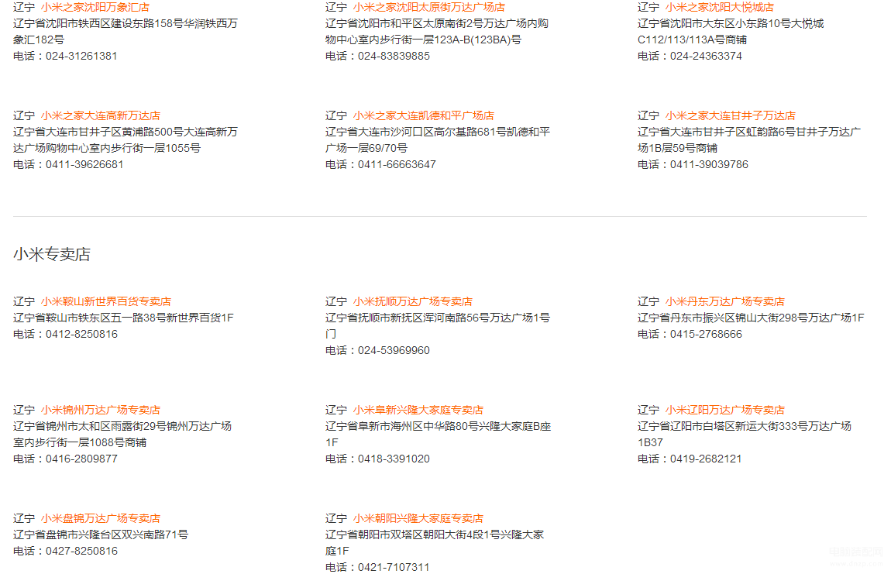Click the phone number 024-53969960
The image size is (891, 574).
(x=394, y=351)
